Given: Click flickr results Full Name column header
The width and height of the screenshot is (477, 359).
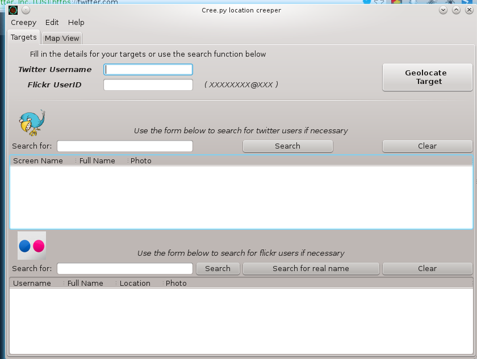Looking at the screenshot, I should [x=90, y=283].
